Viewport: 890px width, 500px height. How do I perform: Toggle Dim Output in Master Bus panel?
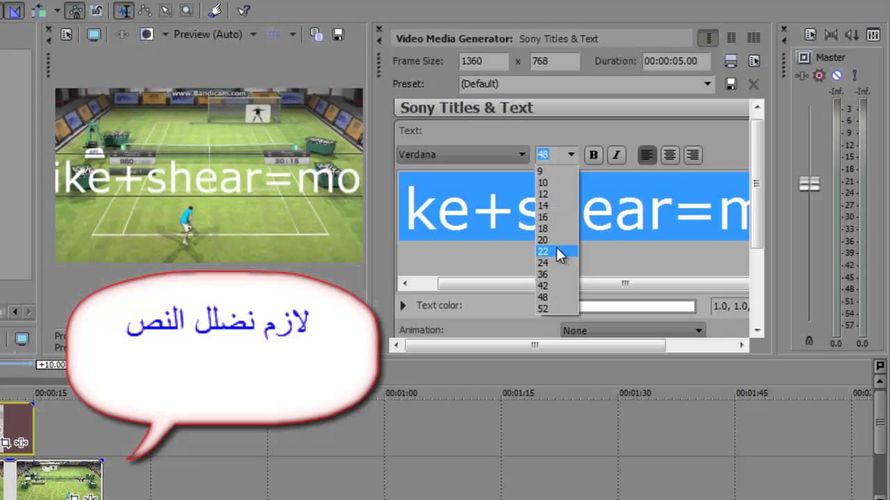point(851,33)
